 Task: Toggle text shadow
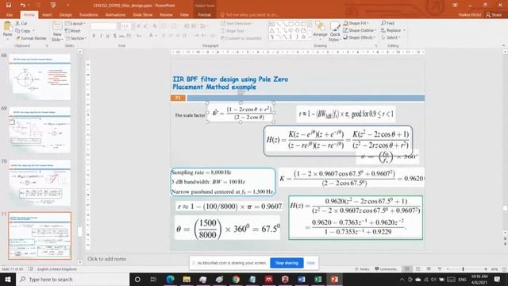point(114,36)
